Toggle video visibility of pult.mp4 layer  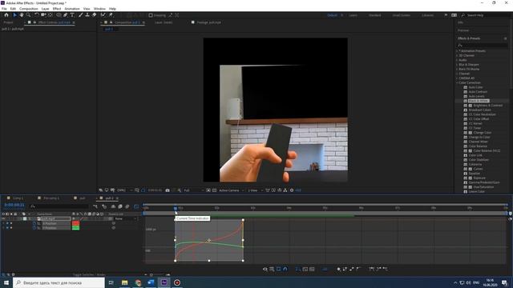pyautogui.click(x=3, y=218)
